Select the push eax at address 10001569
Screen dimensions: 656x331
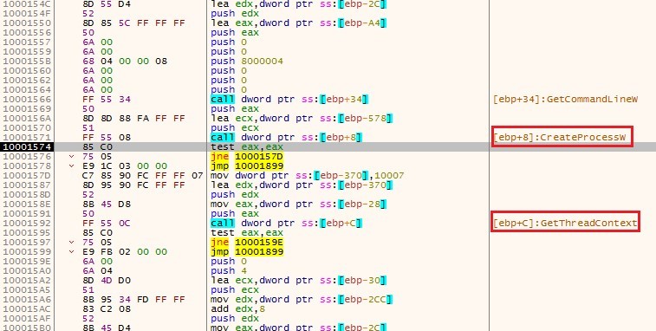[x=235, y=109]
